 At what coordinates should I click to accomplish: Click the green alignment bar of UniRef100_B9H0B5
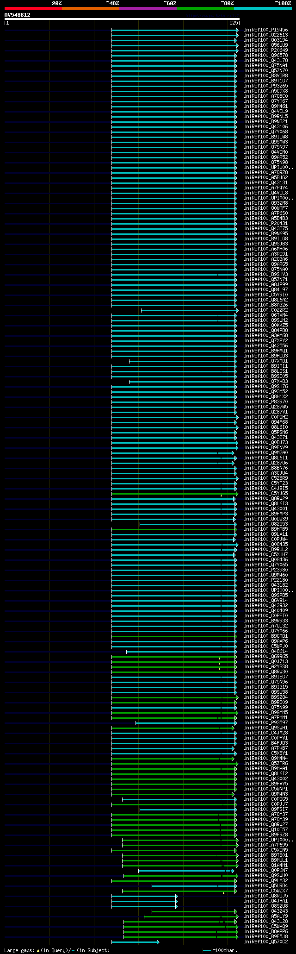(x=174, y=529)
